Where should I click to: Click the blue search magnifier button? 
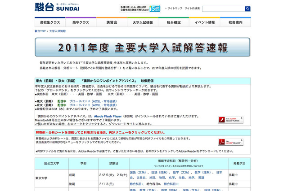coord(247,9)
